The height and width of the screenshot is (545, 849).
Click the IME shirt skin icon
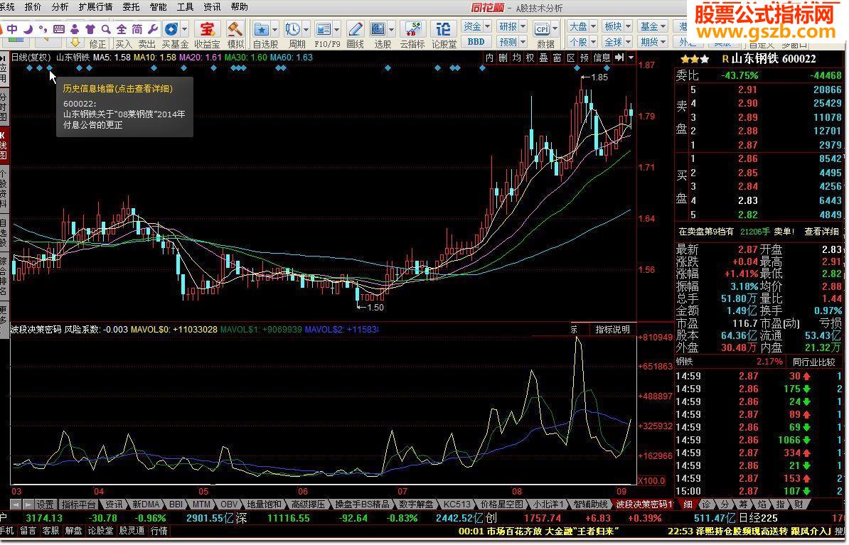[x=90, y=28]
